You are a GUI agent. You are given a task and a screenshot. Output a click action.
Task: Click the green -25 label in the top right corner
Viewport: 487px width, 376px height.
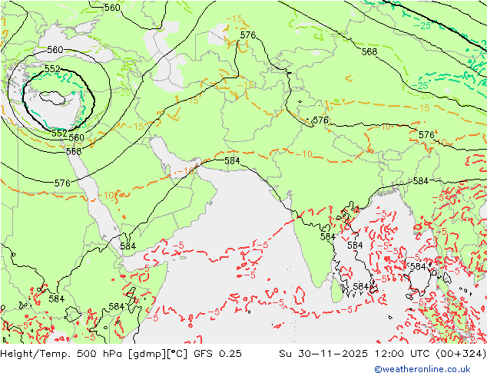coord(422,26)
